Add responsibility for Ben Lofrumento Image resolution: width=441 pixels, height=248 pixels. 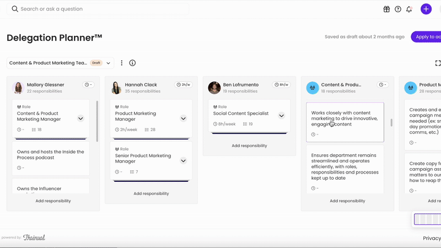click(250, 145)
